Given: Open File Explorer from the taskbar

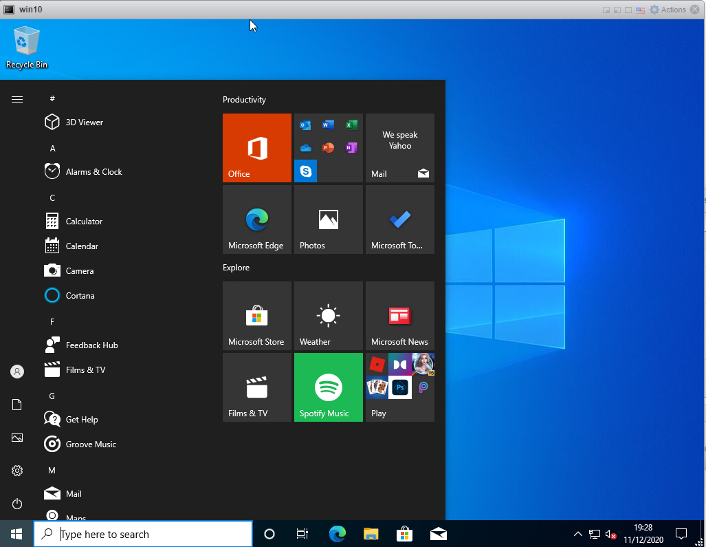Looking at the screenshot, I should tap(371, 534).
